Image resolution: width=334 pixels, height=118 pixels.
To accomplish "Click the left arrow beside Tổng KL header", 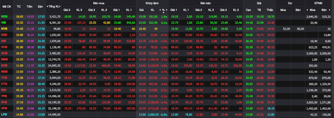I will coord(47,7).
